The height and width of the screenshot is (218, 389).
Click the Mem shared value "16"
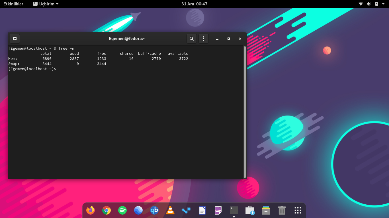(x=131, y=58)
